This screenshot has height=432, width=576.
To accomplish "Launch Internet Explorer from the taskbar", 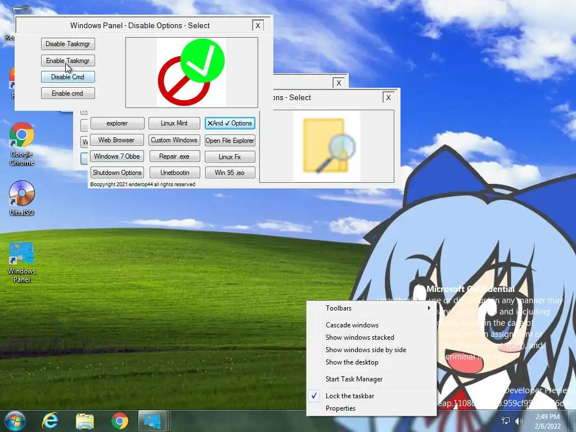I will 50,421.
